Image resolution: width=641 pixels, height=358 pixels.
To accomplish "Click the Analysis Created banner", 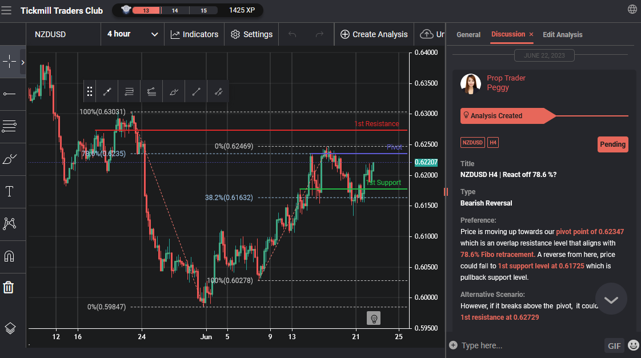I will tap(508, 116).
